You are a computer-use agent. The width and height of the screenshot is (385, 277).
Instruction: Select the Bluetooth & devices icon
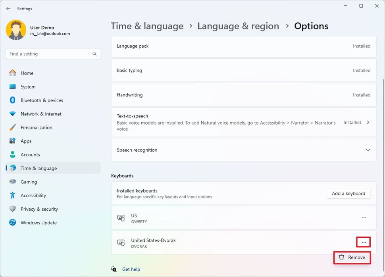coord(12,100)
